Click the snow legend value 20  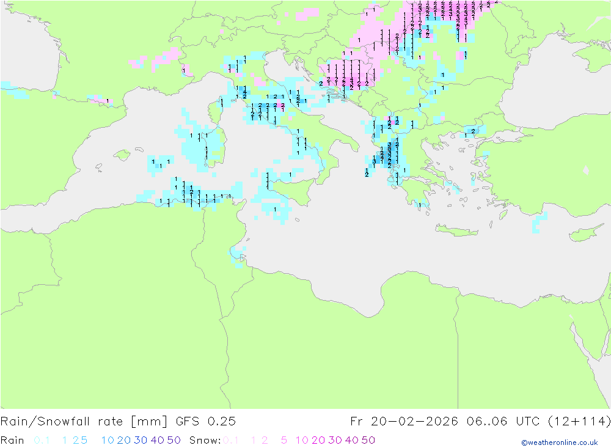pos(318,440)
